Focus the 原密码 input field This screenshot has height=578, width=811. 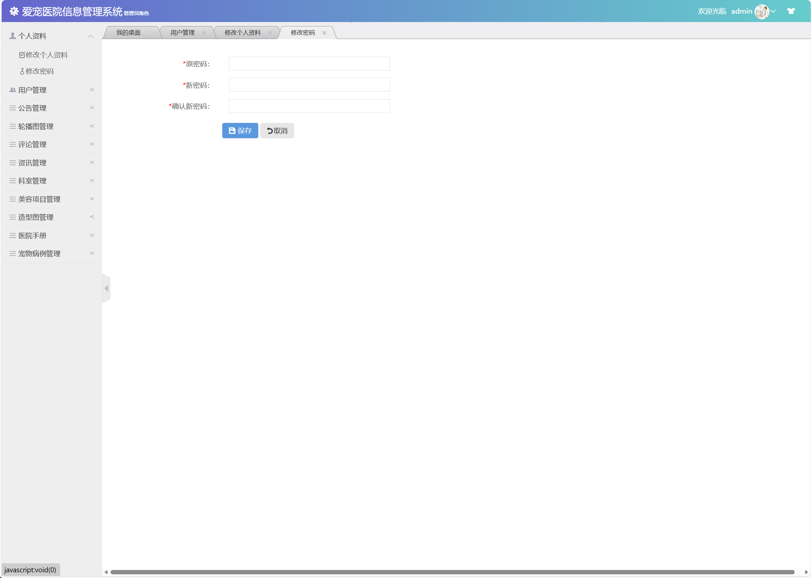click(309, 64)
